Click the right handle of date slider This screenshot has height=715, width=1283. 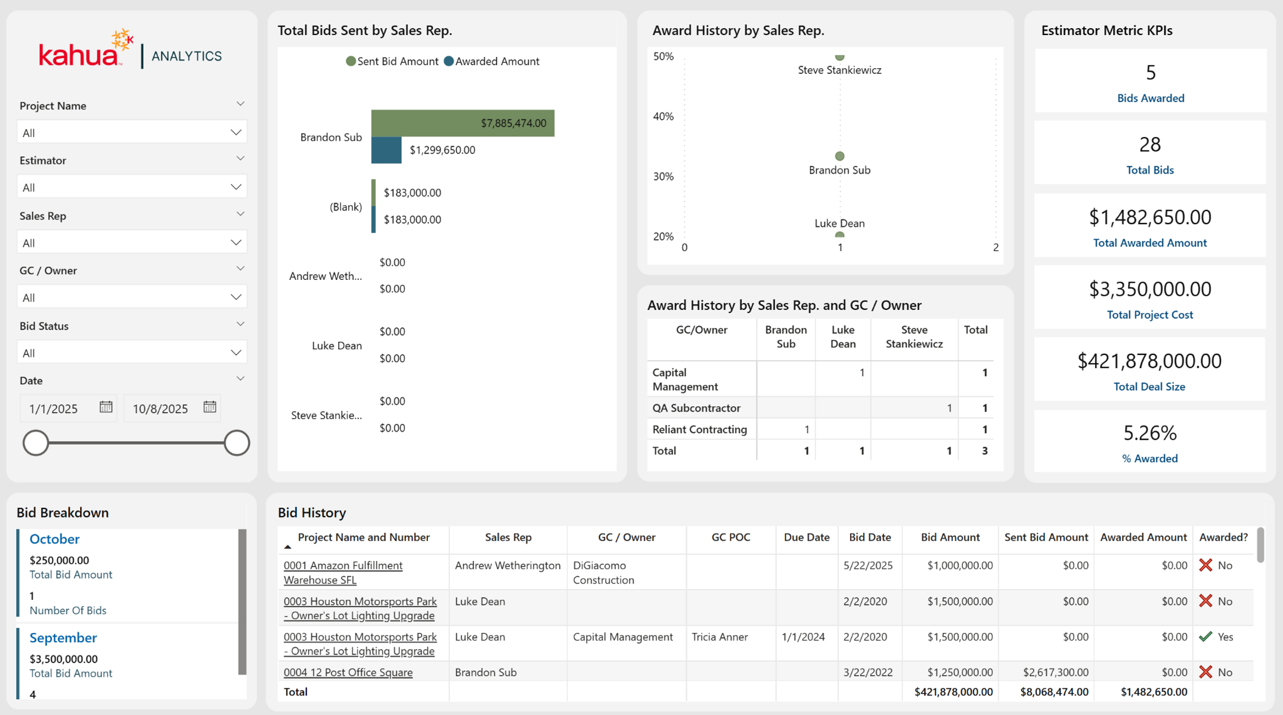click(237, 442)
